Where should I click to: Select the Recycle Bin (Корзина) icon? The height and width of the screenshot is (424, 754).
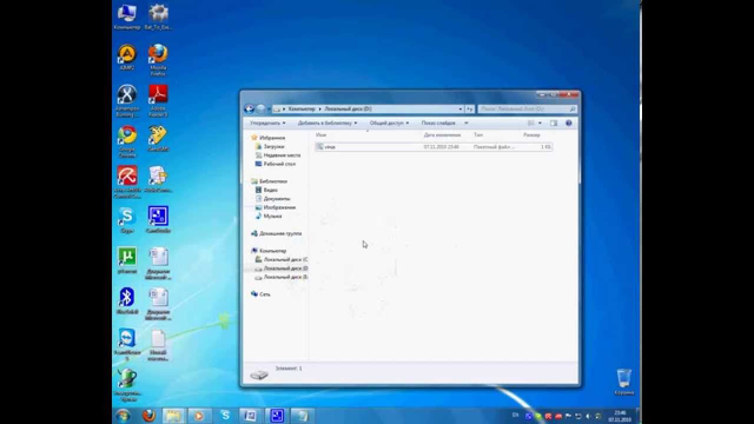click(x=624, y=382)
